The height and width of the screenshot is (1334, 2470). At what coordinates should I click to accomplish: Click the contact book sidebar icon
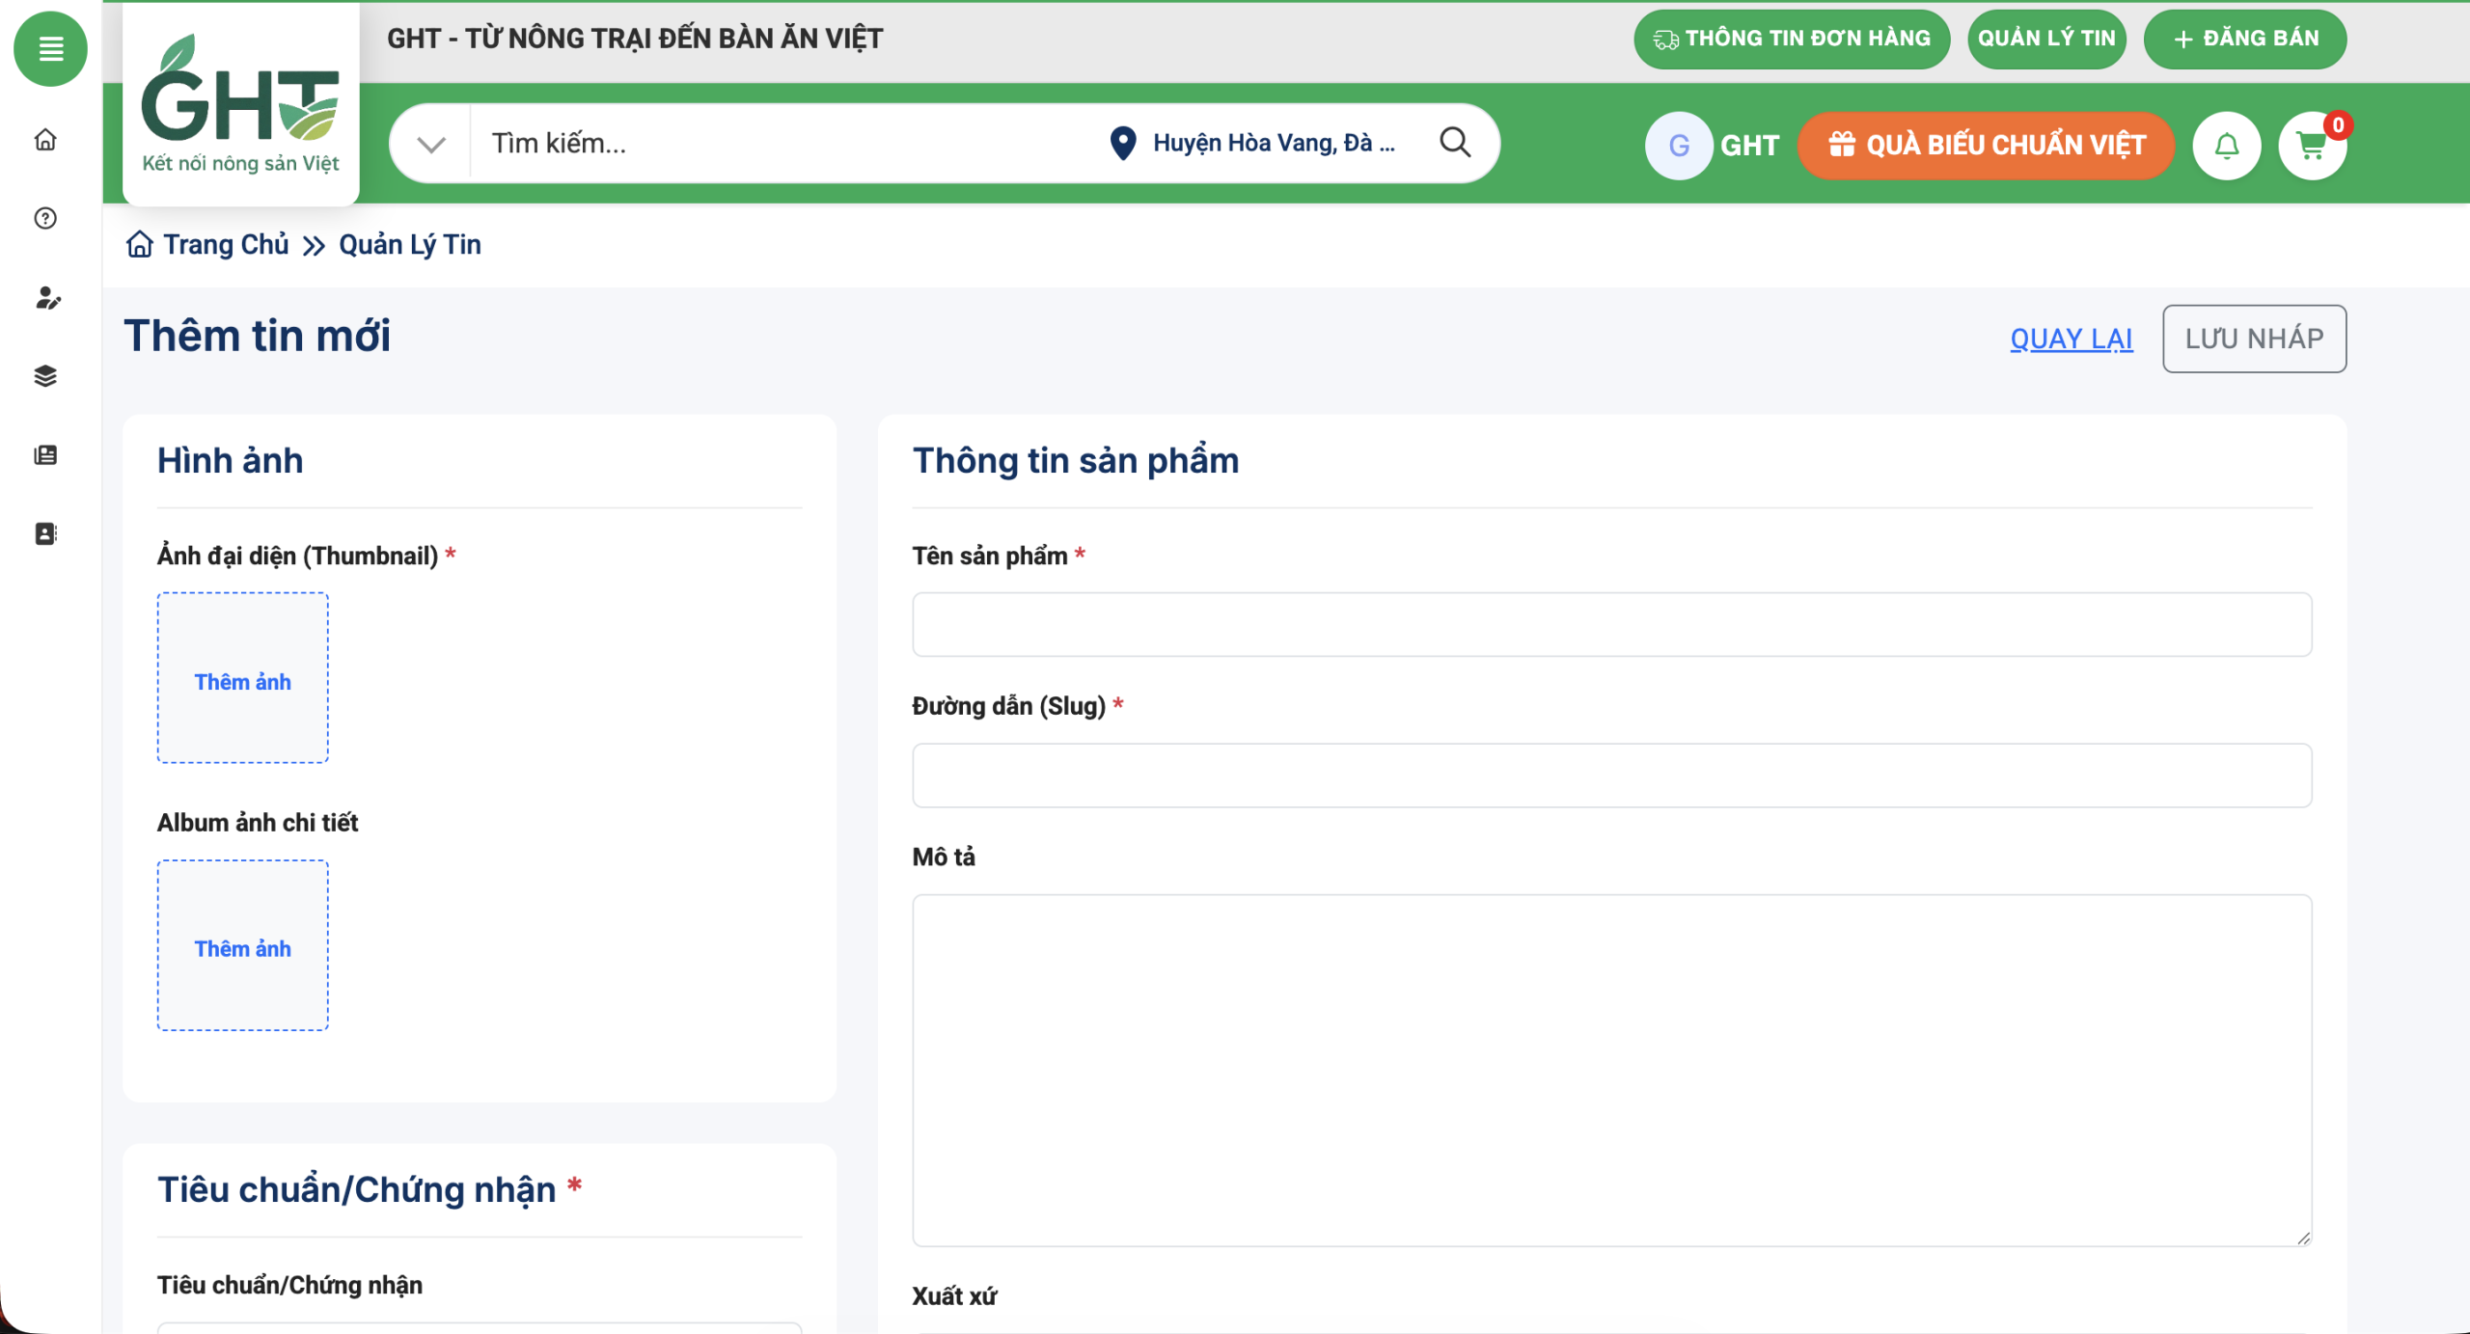(45, 533)
